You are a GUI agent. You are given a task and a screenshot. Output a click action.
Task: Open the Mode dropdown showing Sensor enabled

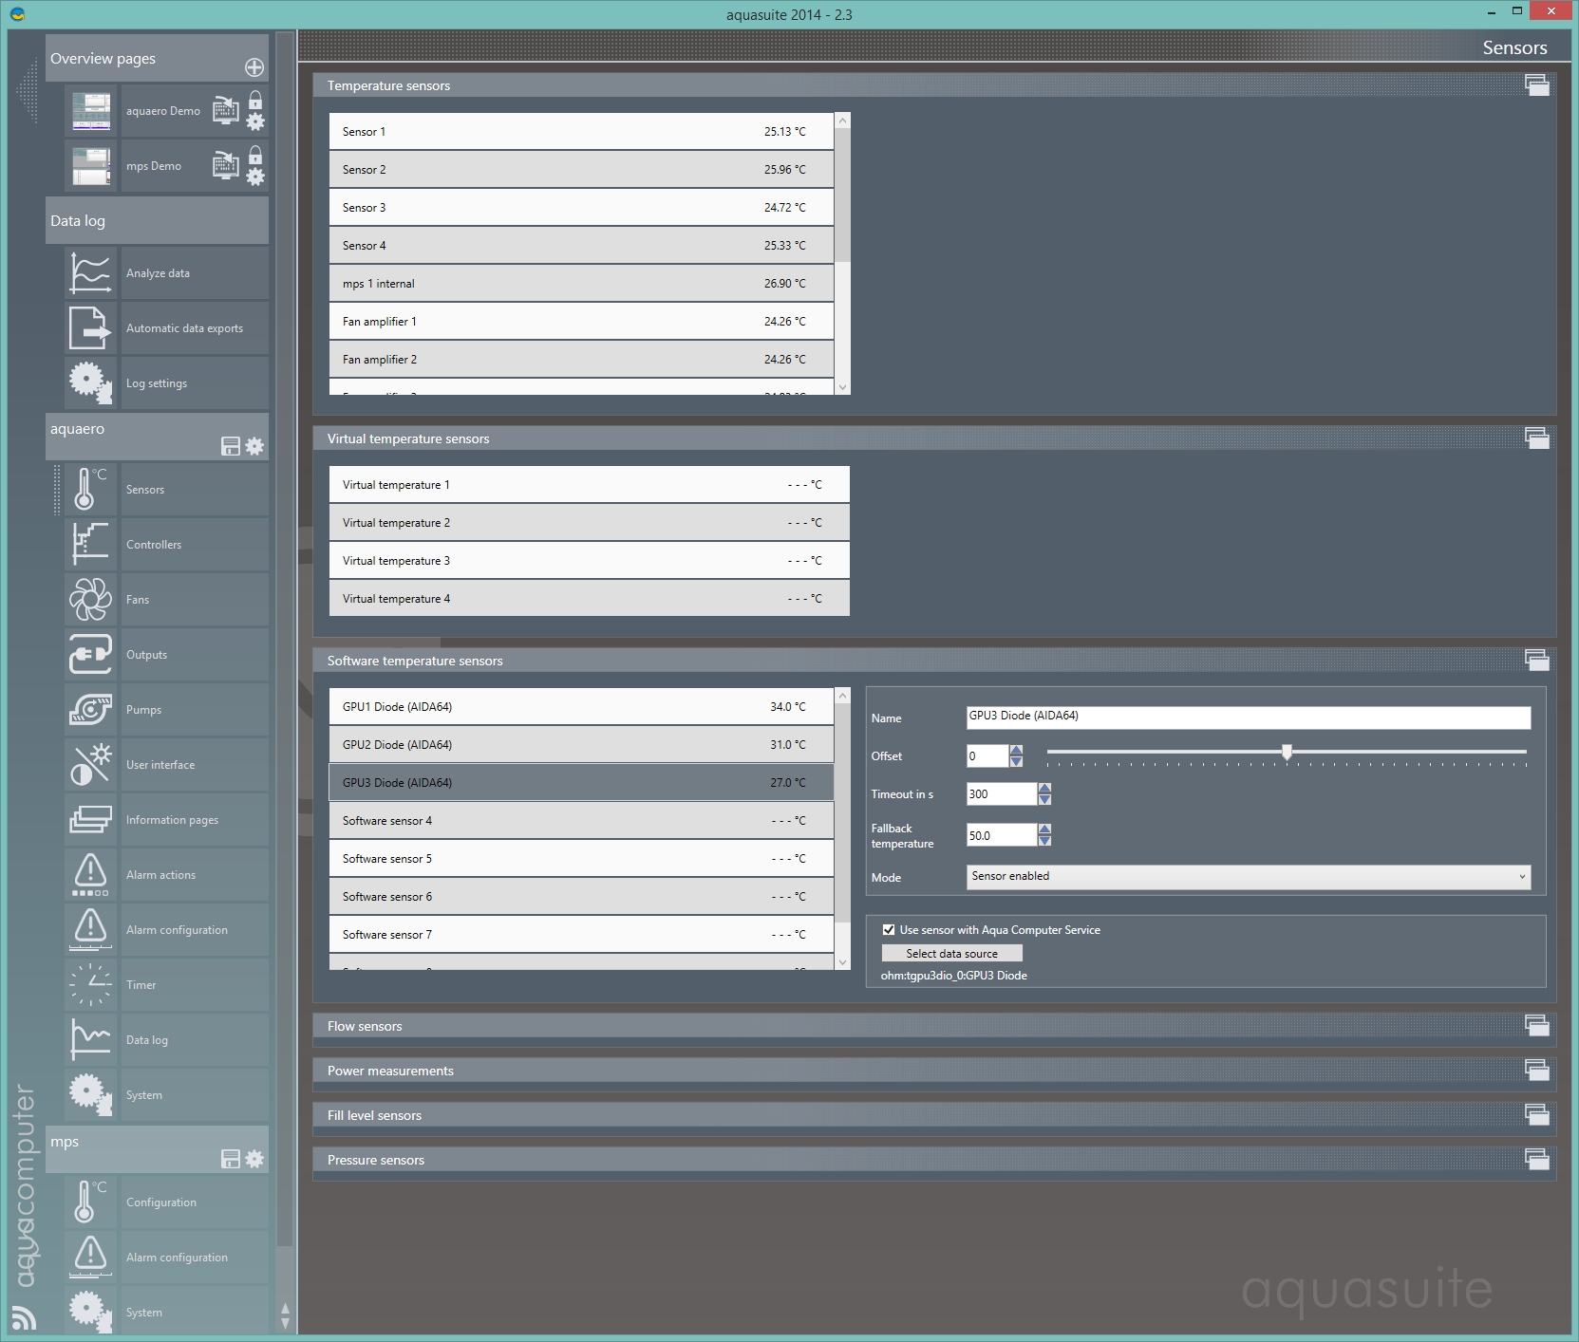(1248, 877)
